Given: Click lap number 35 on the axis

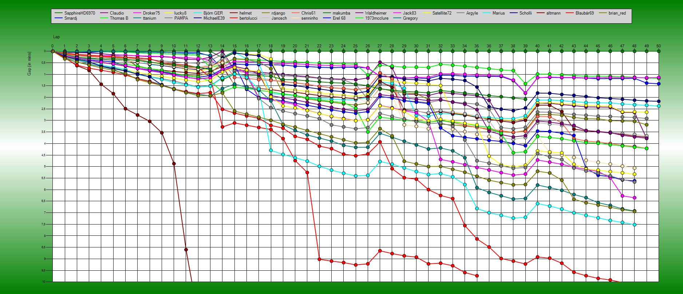Looking at the screenshot, I should pyautogui.click(x=477, y=46).
